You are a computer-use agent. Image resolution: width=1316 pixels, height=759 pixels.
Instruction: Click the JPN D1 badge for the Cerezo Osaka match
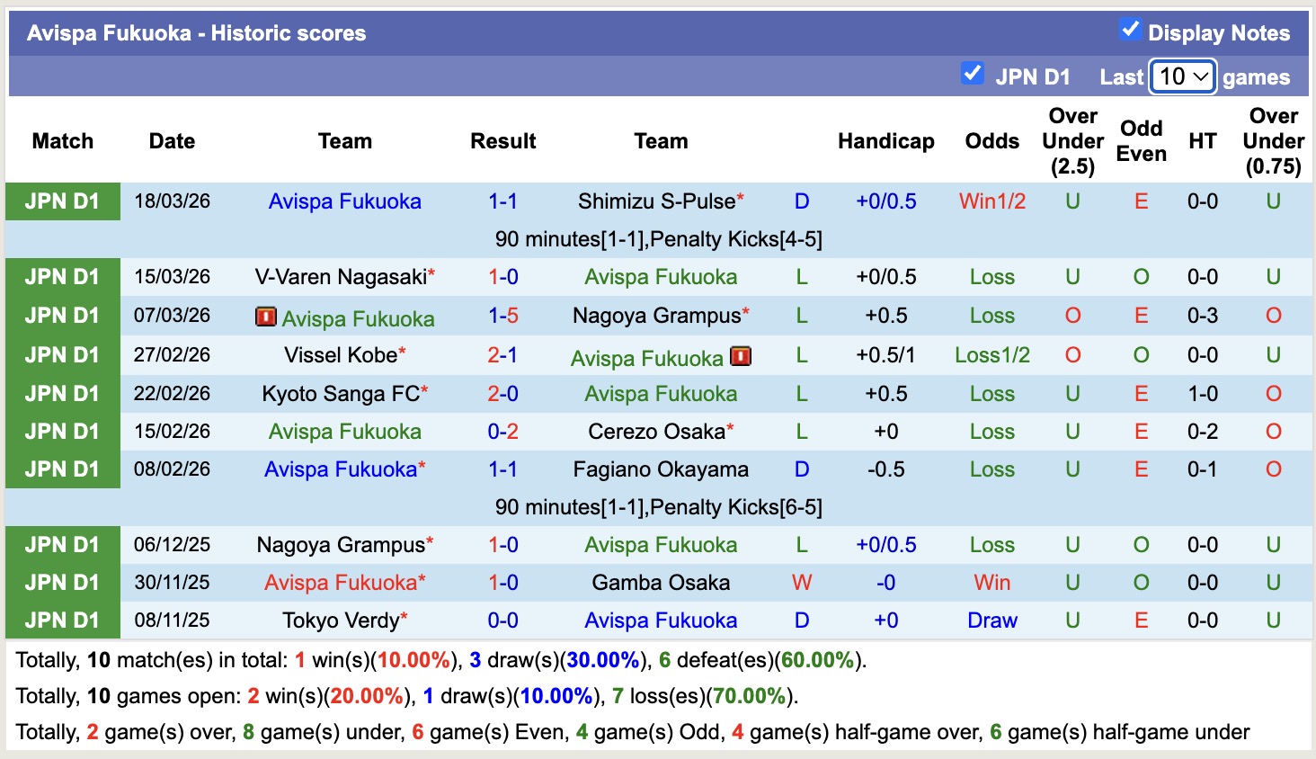coord(62,431)
